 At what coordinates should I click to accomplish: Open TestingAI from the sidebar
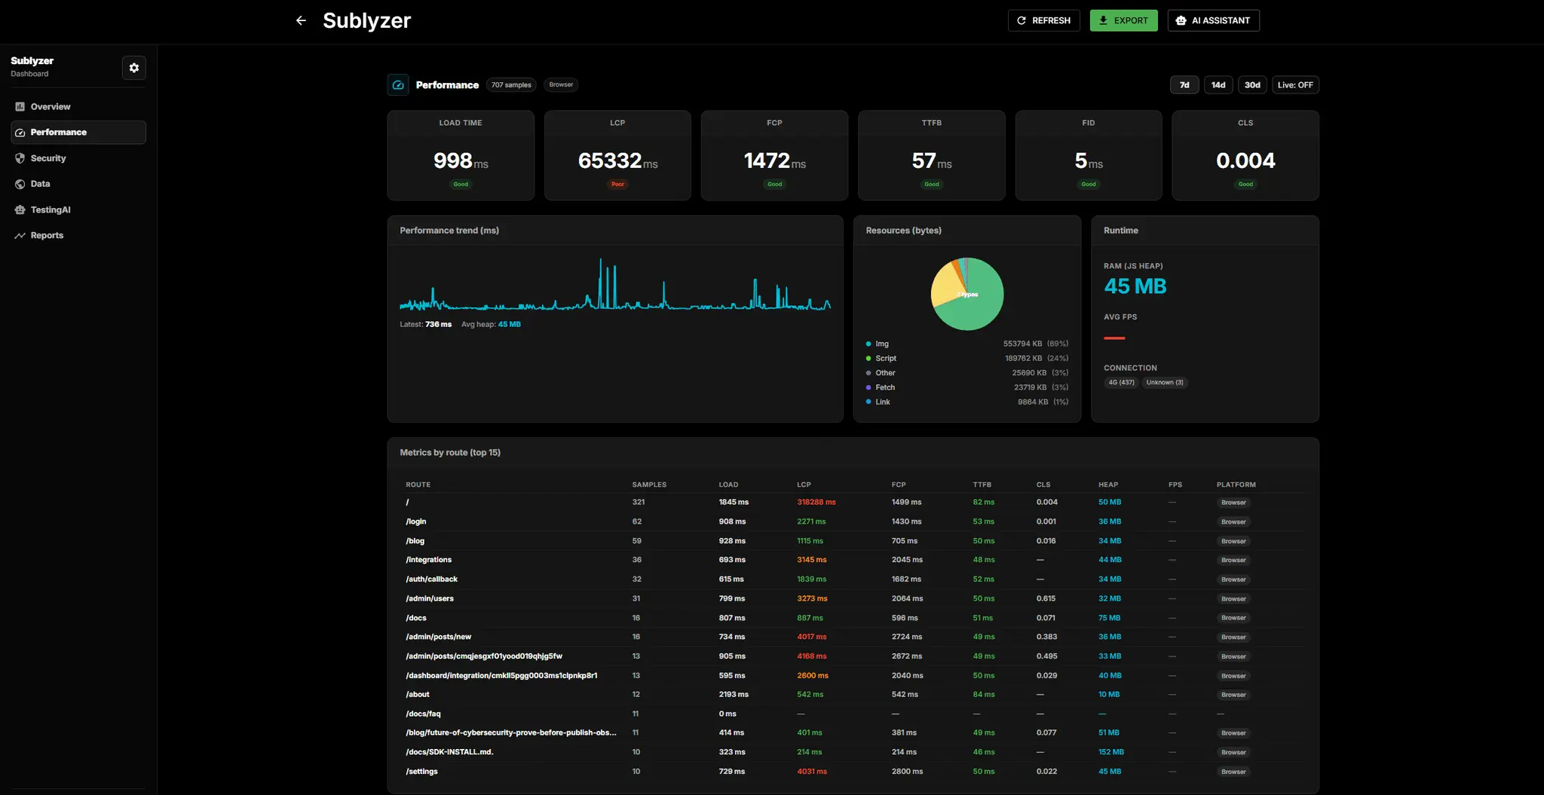(x=78, y=210)
